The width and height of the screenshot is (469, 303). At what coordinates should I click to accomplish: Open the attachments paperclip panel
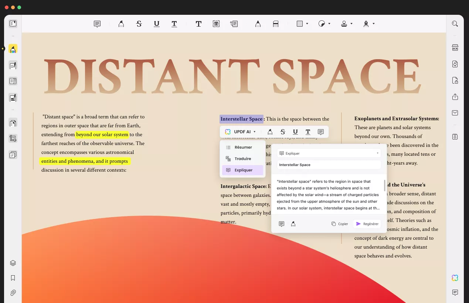pyautogui.click(x=13, y=293)
